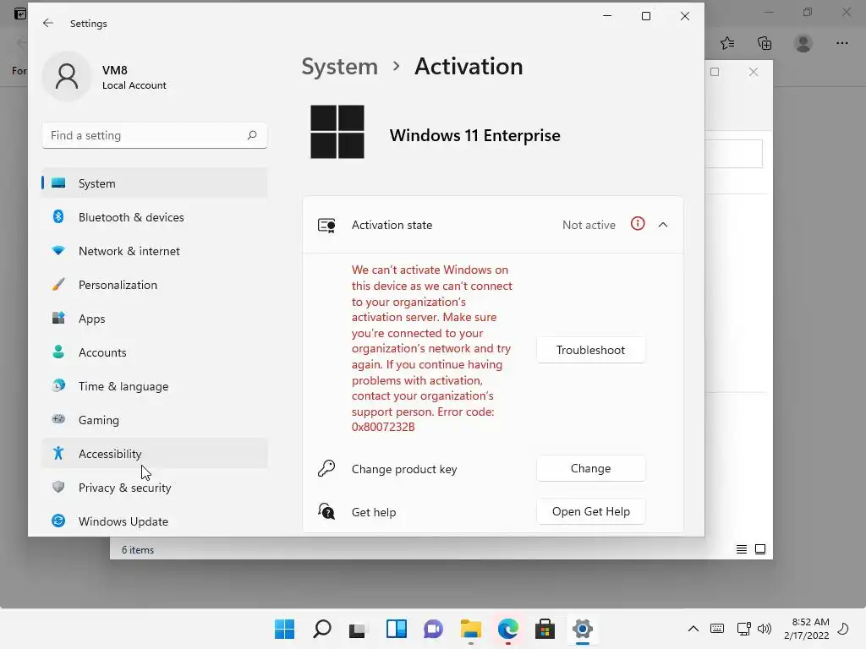This screenshot has height=649, width=866.
Task: Click the Get help headset icon
Action: (326, 511)
